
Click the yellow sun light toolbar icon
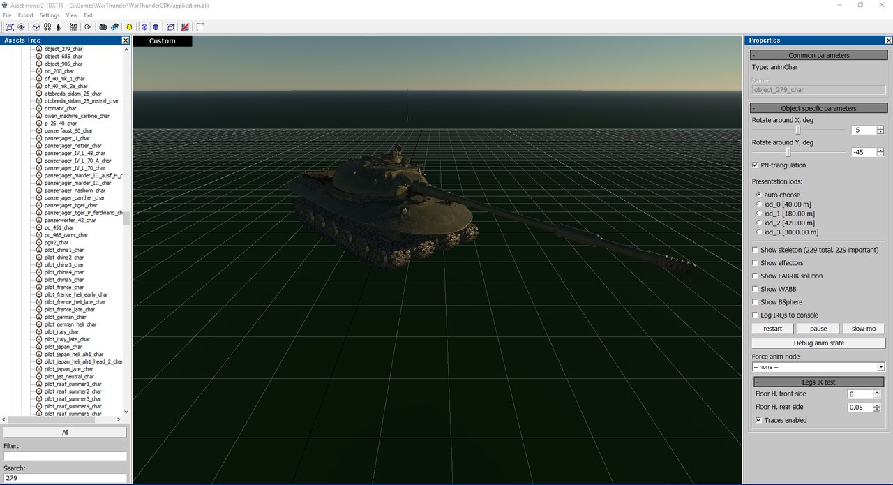[129, 27]
